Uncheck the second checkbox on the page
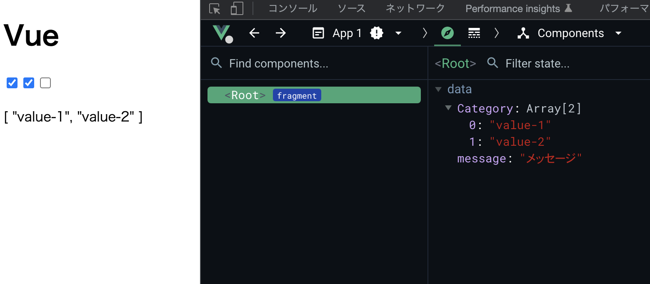The image size is (650, 284). 29,83
